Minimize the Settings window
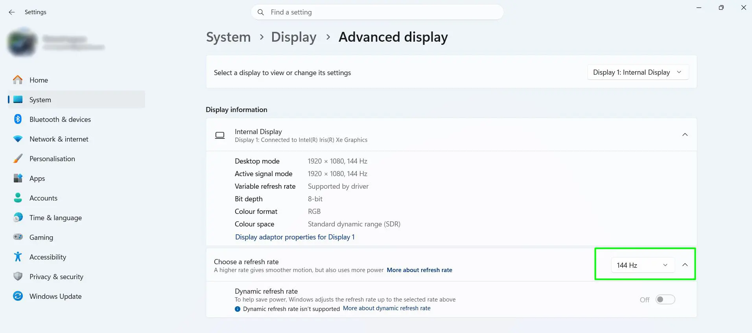752x333 pixels. click(x=699, y=7)
